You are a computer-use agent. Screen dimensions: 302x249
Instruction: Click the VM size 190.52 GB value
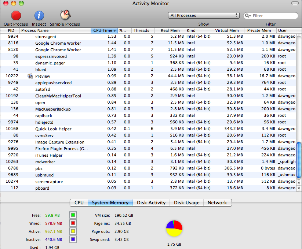[x=124, y=215]
